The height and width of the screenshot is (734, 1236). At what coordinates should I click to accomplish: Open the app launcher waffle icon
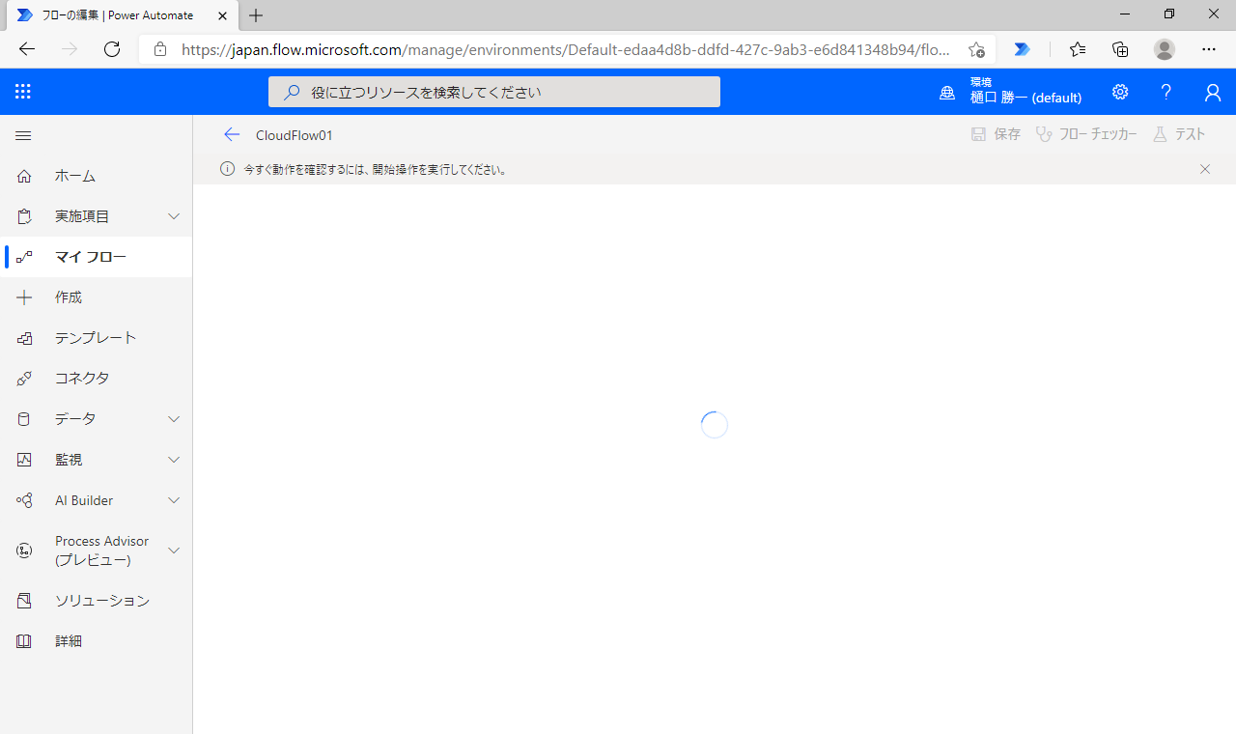[x=23, y=92]
